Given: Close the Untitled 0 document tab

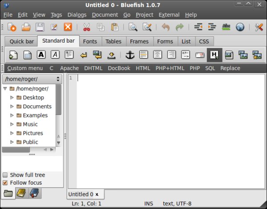Looking at the screenshot, I should (97, 194).
